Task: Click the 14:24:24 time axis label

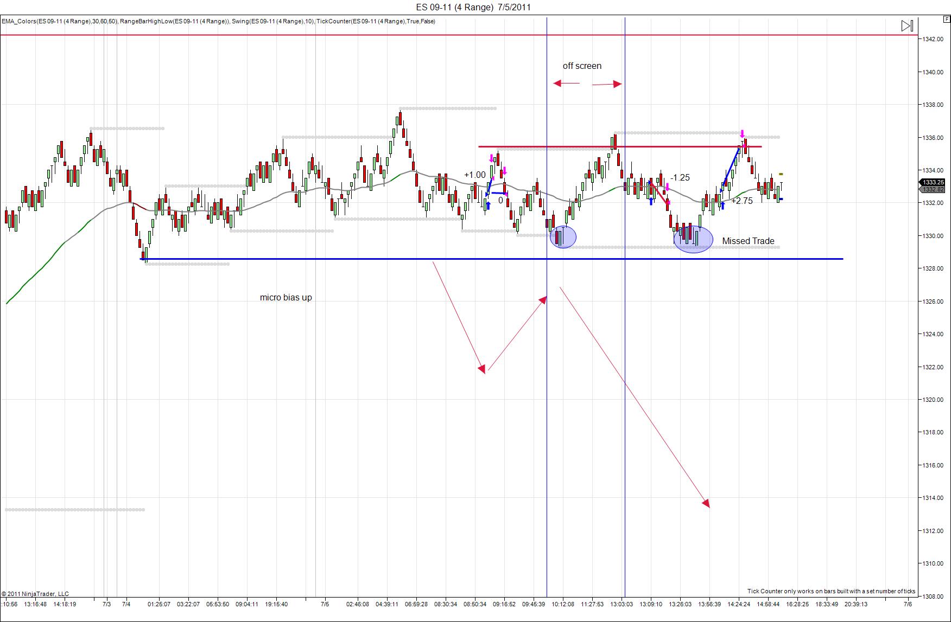Action: (x=739, y=604)
